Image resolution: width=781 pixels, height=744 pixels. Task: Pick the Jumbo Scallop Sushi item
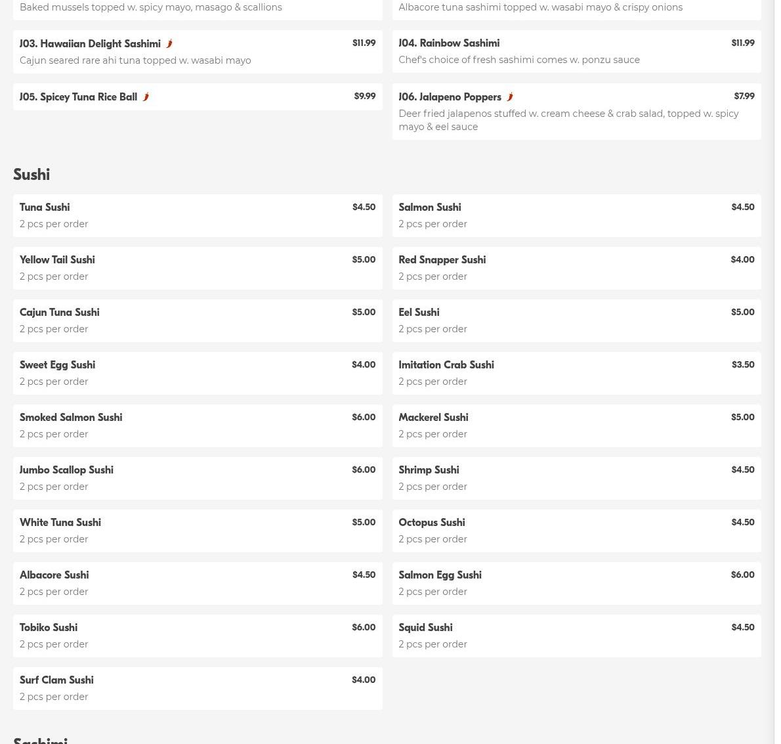197,478
